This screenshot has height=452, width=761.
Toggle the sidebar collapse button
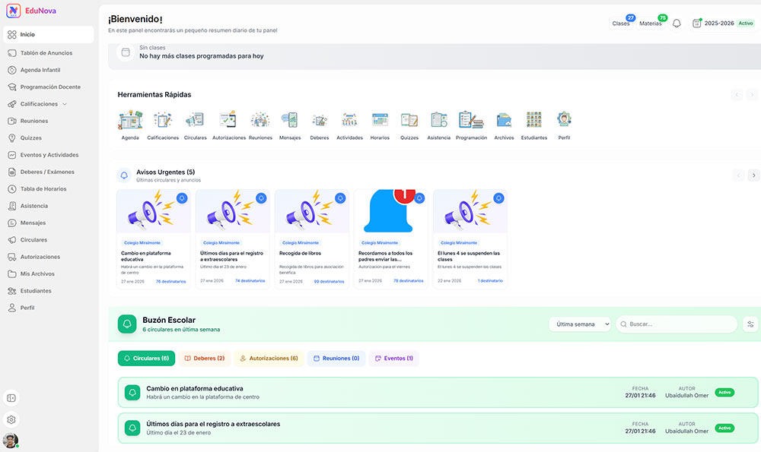[11, 398]
